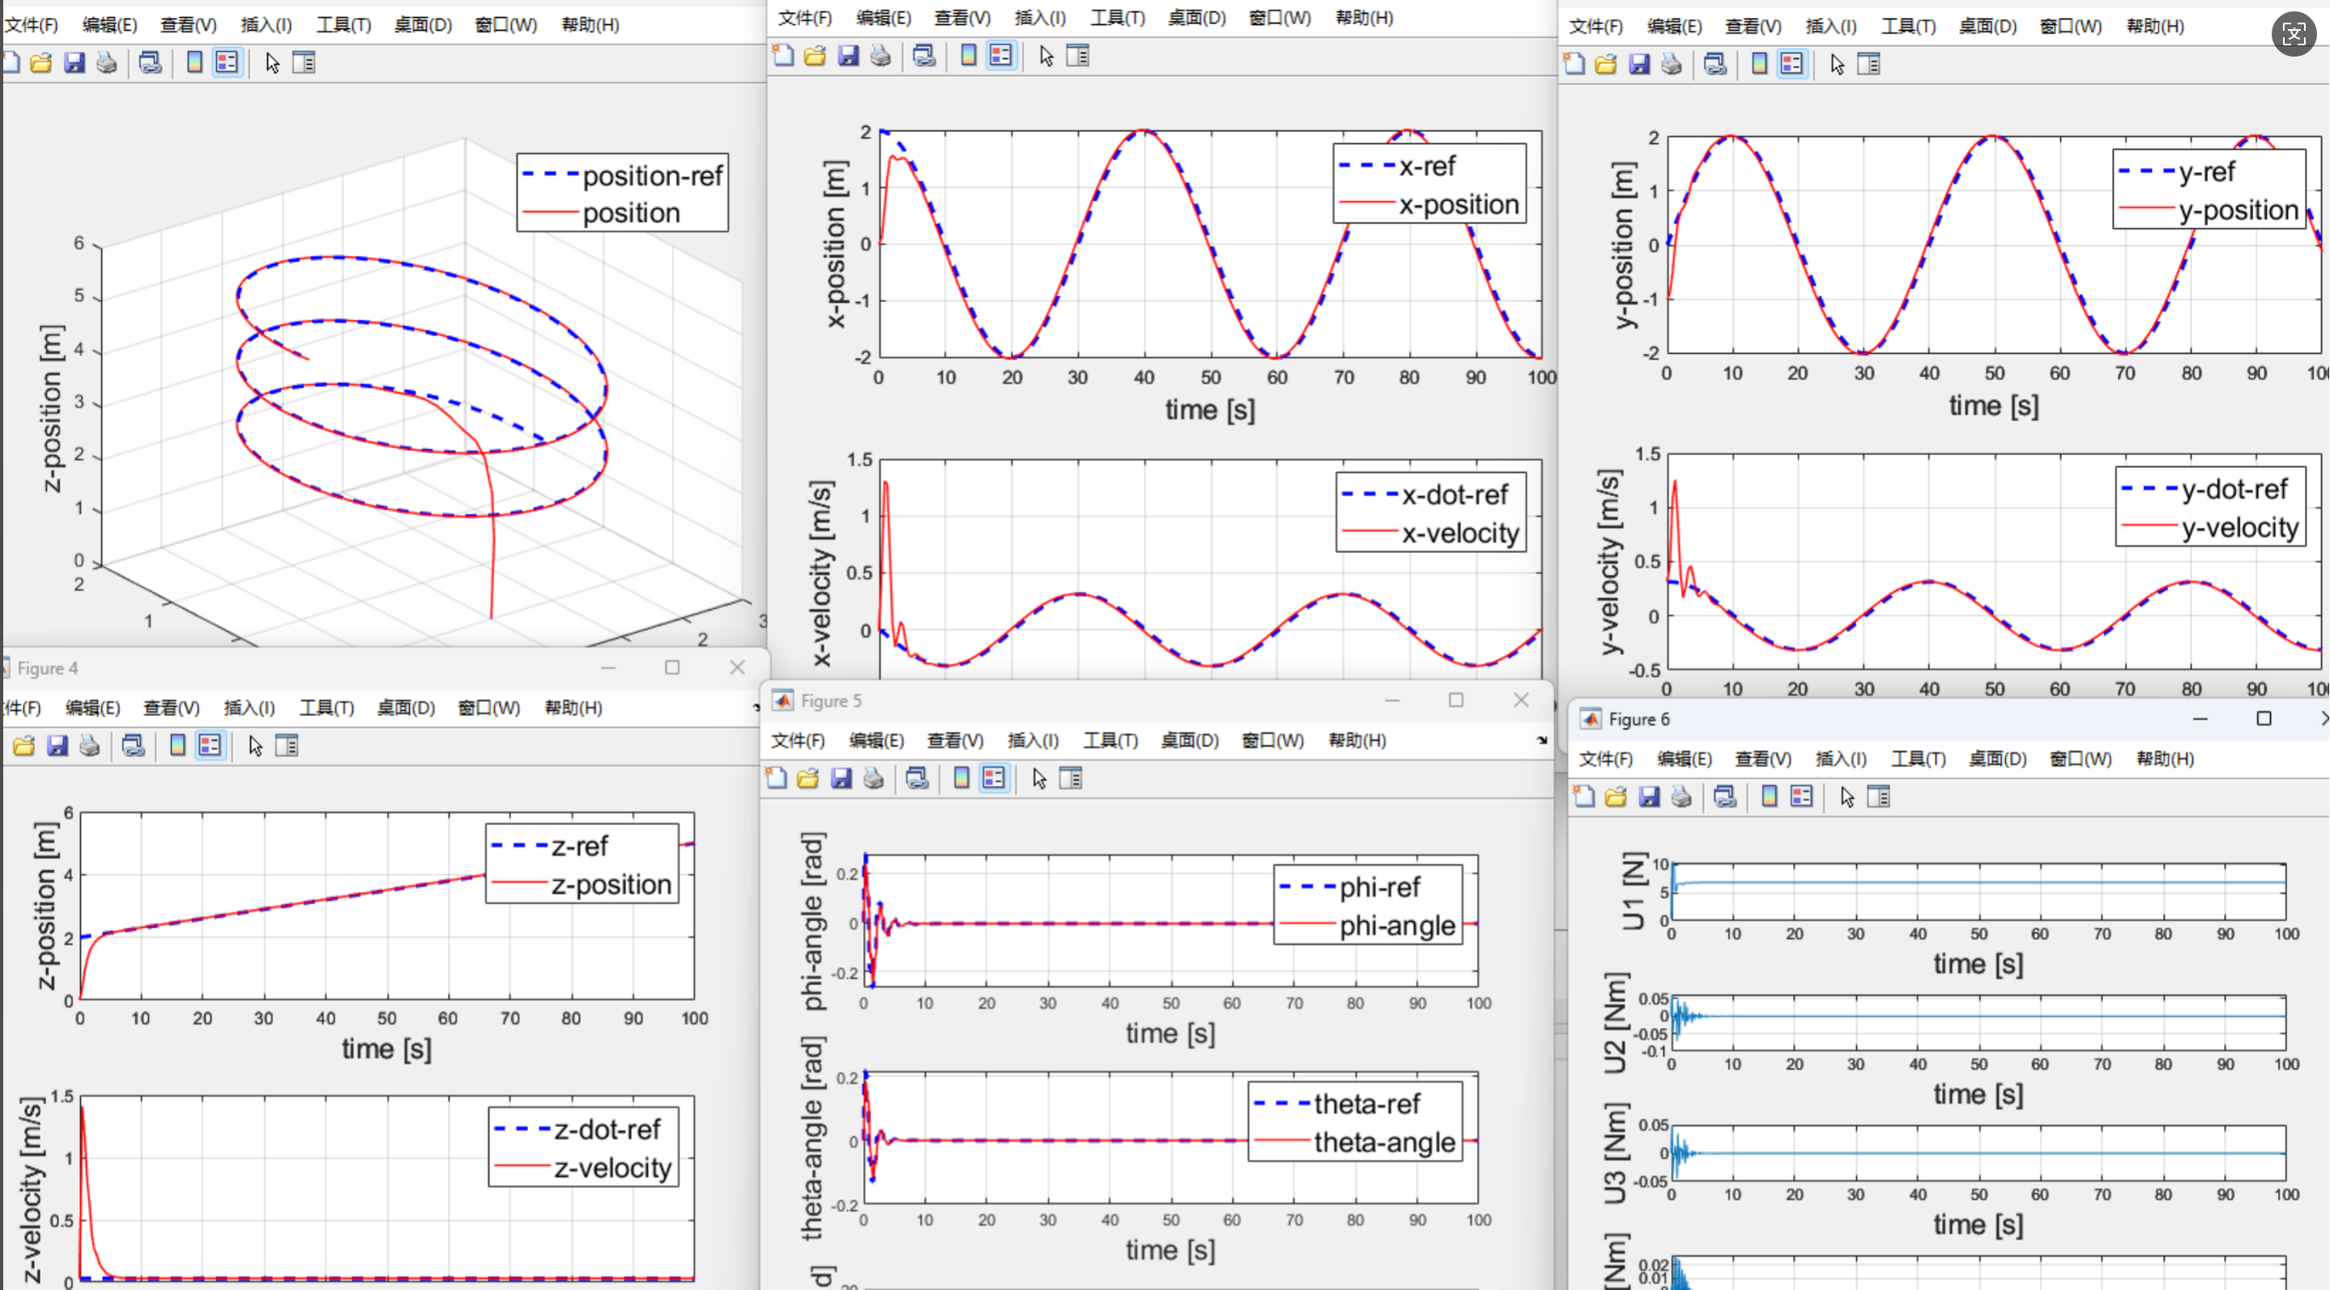The width and height of the screenshot is (2330, 1290).
Task: Open file icon in Figure 6 toolbar
Action: [1616, 798]
